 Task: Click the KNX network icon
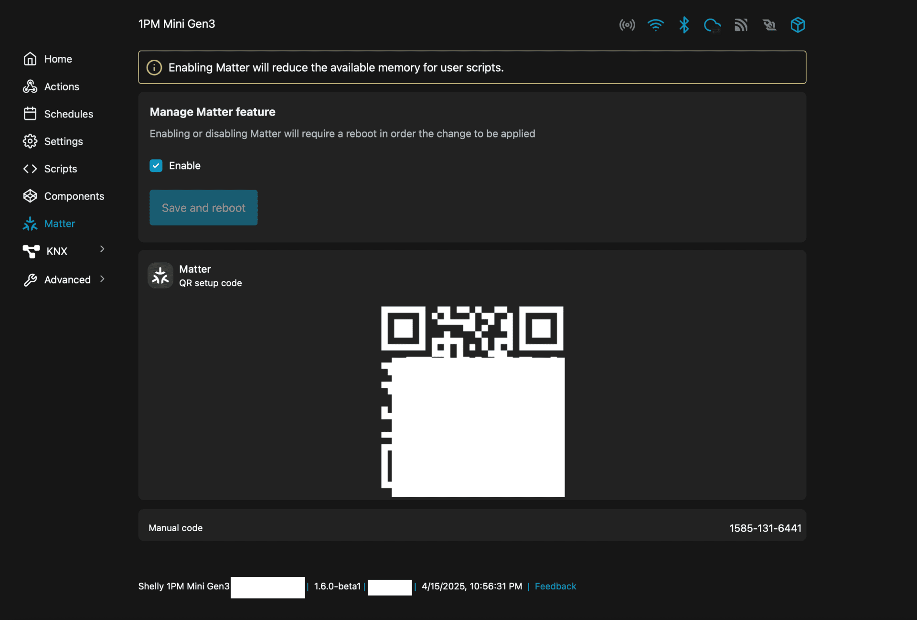coord(31,251)
